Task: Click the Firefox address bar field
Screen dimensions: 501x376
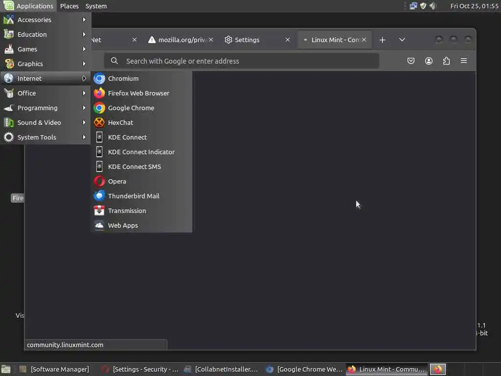Action: (242, 61)
